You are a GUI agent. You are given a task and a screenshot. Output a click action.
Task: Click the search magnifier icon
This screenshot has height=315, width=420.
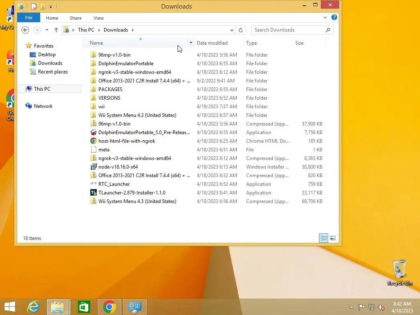(x=328, y=30)
